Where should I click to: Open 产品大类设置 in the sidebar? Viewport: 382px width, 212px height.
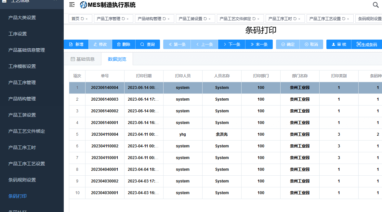point(22,18)
